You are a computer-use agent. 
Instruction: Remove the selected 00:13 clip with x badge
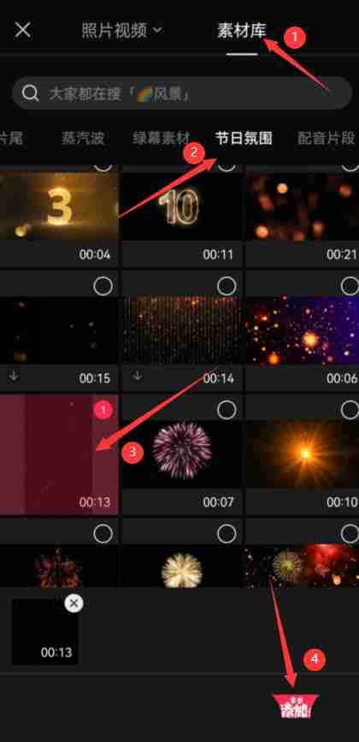(74, 603)
